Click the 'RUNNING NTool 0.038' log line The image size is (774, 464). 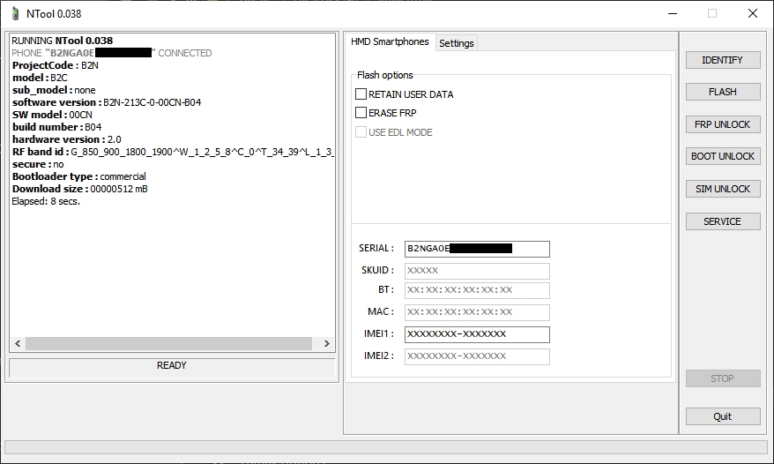coord(63,41)
